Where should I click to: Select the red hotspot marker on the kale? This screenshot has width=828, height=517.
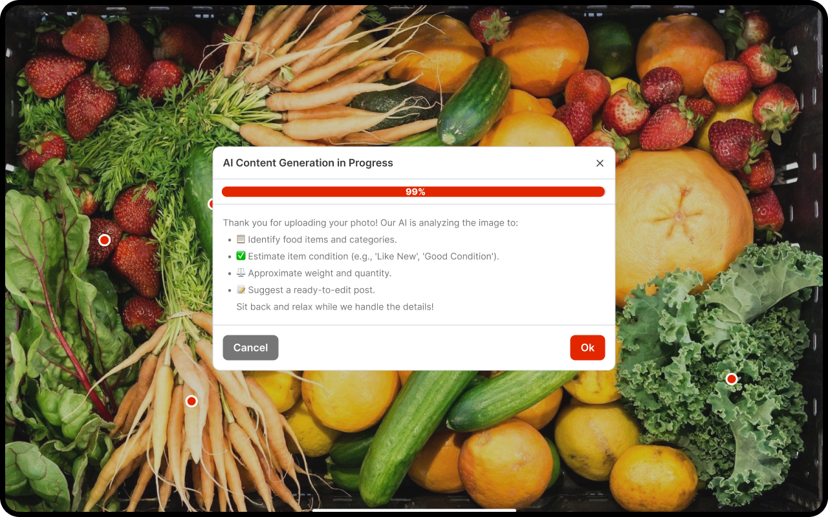[731, 379]
